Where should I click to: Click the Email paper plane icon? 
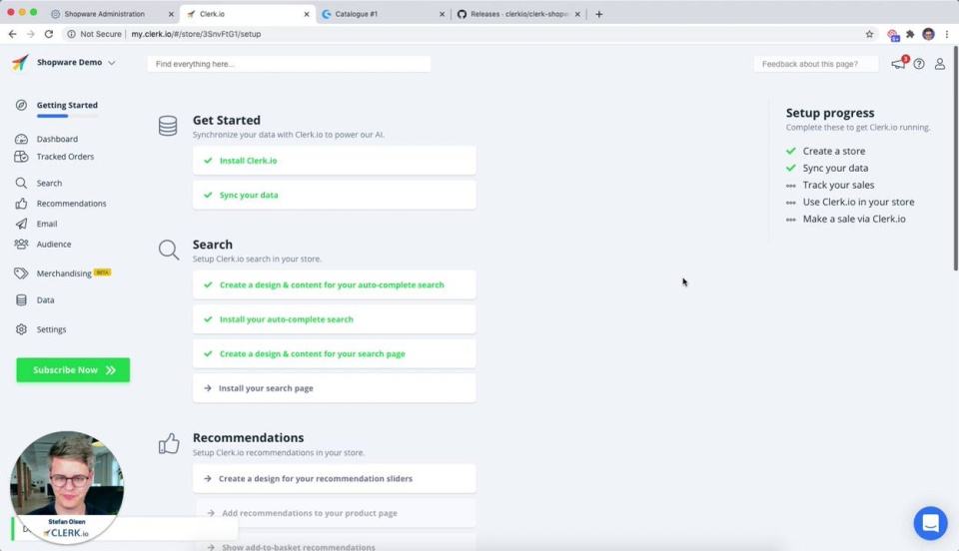[21, 224]
